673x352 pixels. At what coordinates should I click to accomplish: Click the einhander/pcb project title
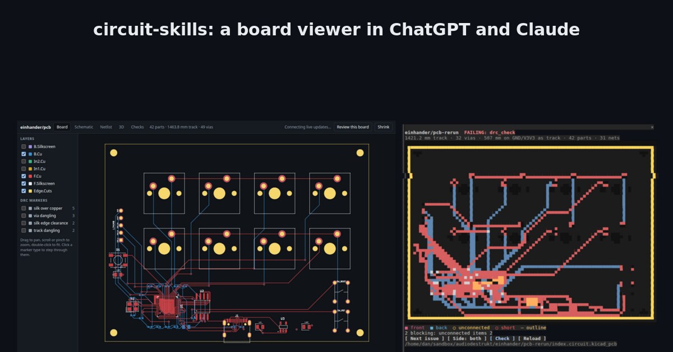point(36,127)
